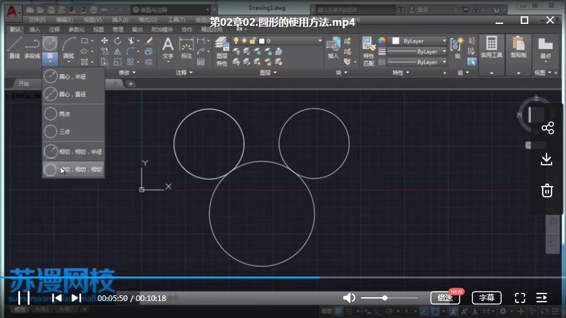Toggle the layer lightbulb on/off icon

tap(236, 41)
